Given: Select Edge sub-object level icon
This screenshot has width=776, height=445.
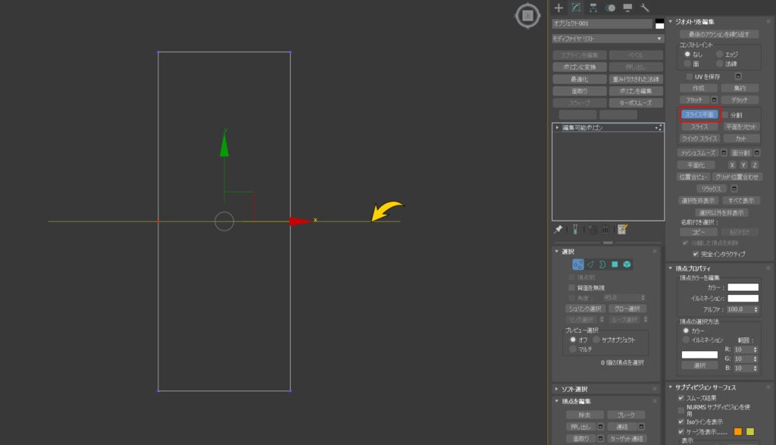Looking at the screenshot, I should point(590,265).
